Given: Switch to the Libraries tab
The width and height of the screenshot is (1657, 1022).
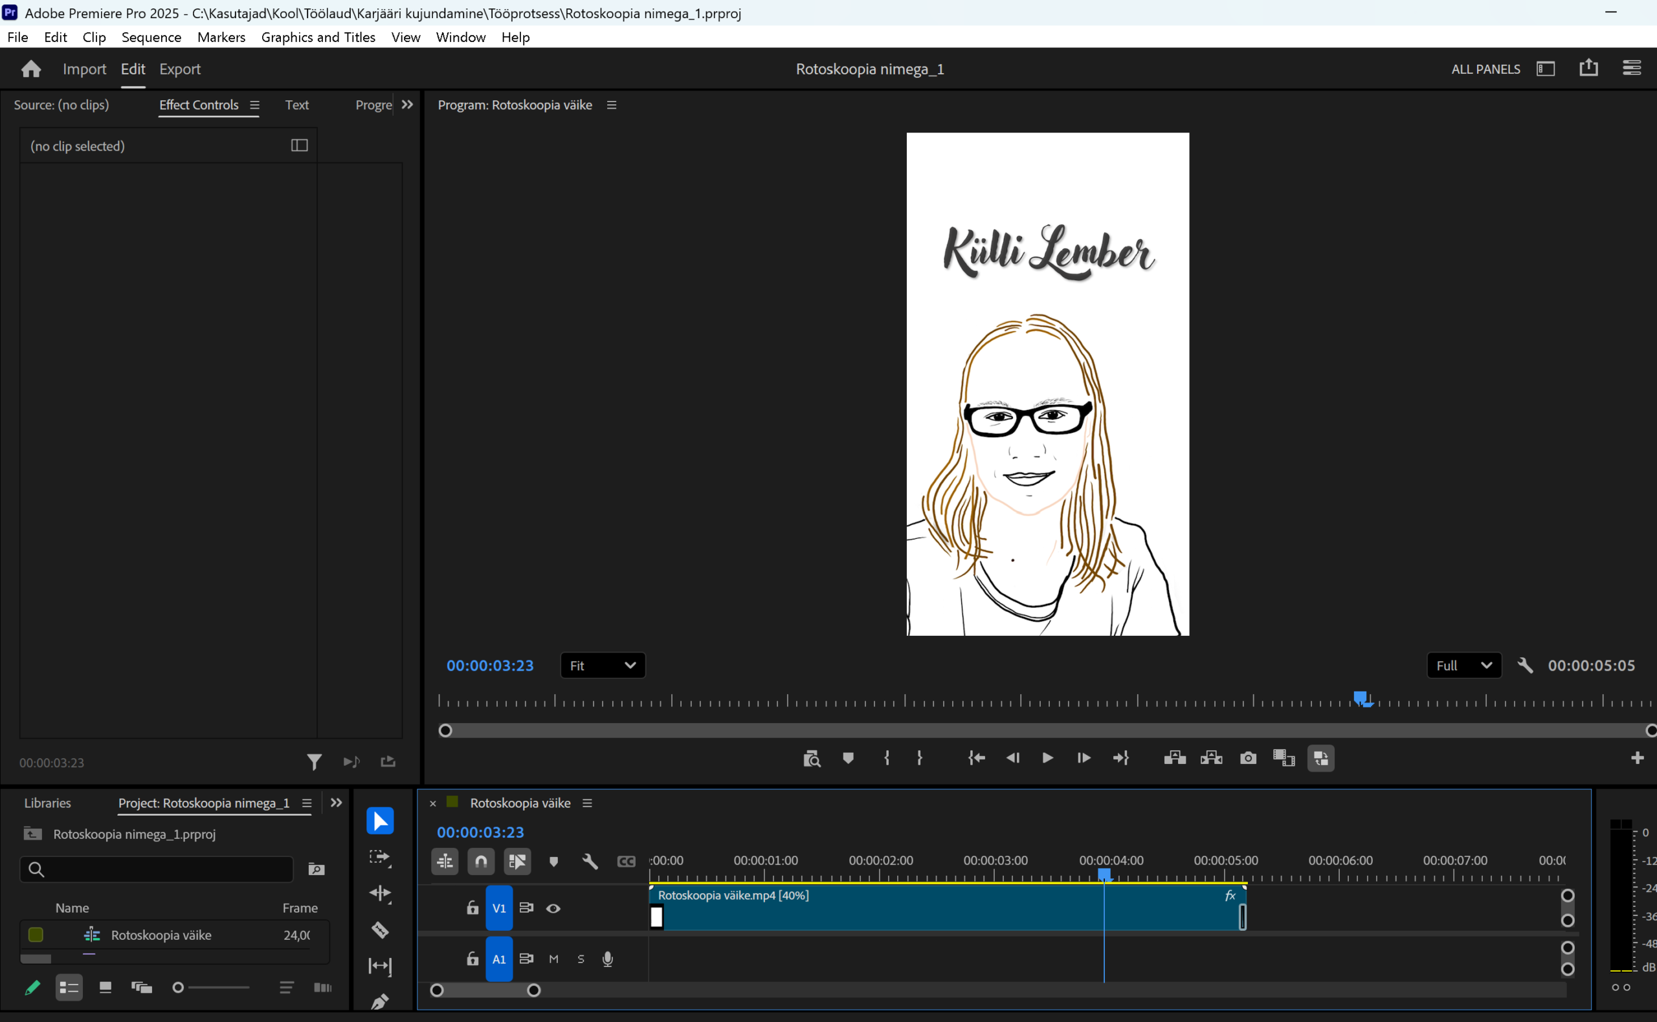Looking at the screenshot, I should [47, 803].
